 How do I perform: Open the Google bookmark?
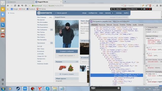pyautogui.click(x=14, y=9)
